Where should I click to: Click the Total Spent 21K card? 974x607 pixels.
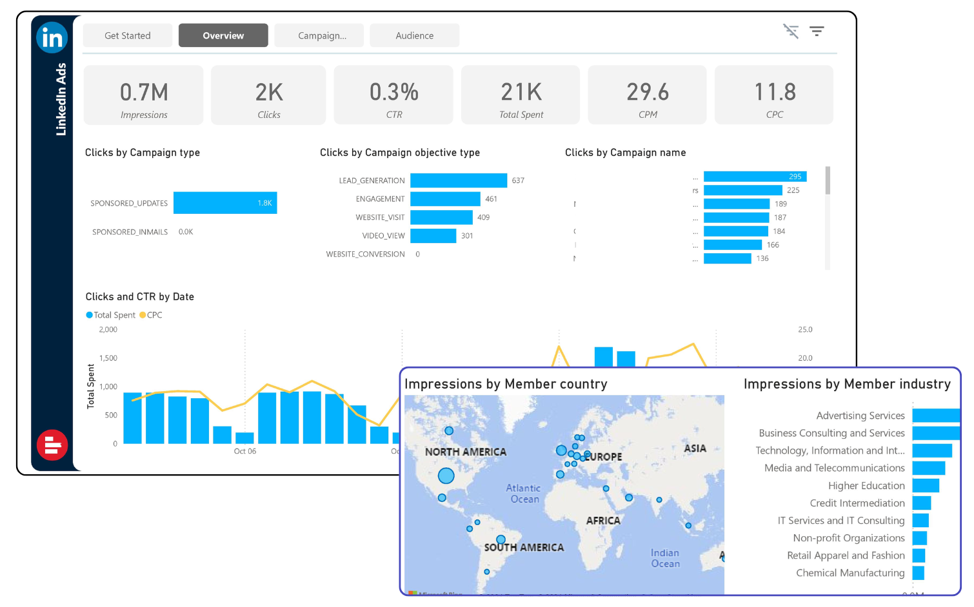click(521, 95)
